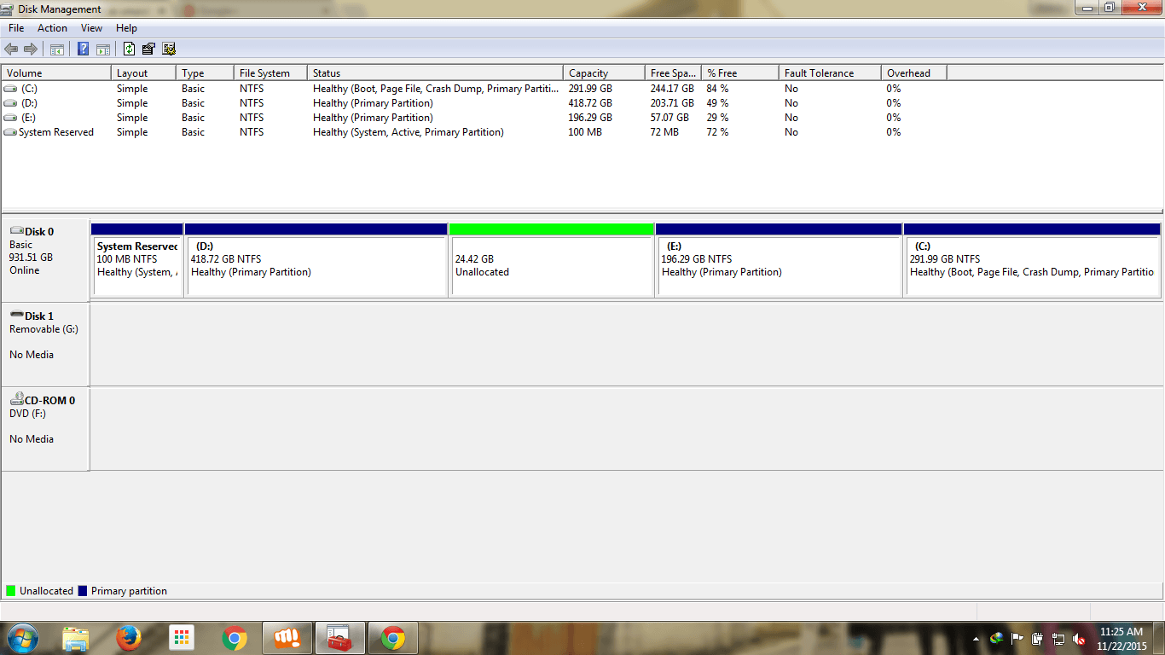
Task: Click the green Unallocated legend swatch
Action: click(x=11, y=591)
